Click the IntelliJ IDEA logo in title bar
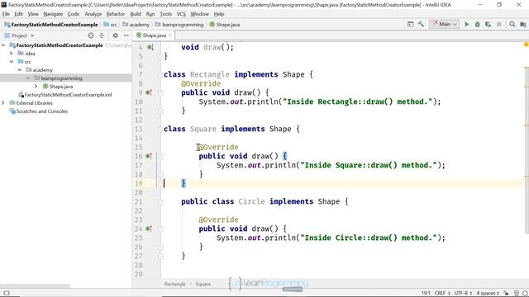The height and width of the screenshot is (297, 529). click(x=4, y=5)
